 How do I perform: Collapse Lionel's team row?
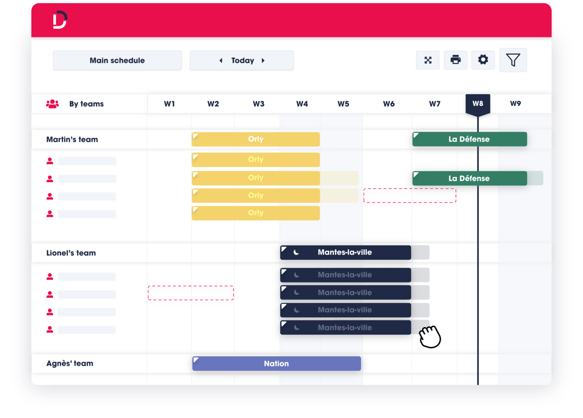pyautogui.click(x=71, y=253)
